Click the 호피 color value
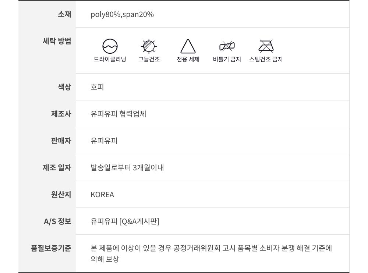 (97, 87)
